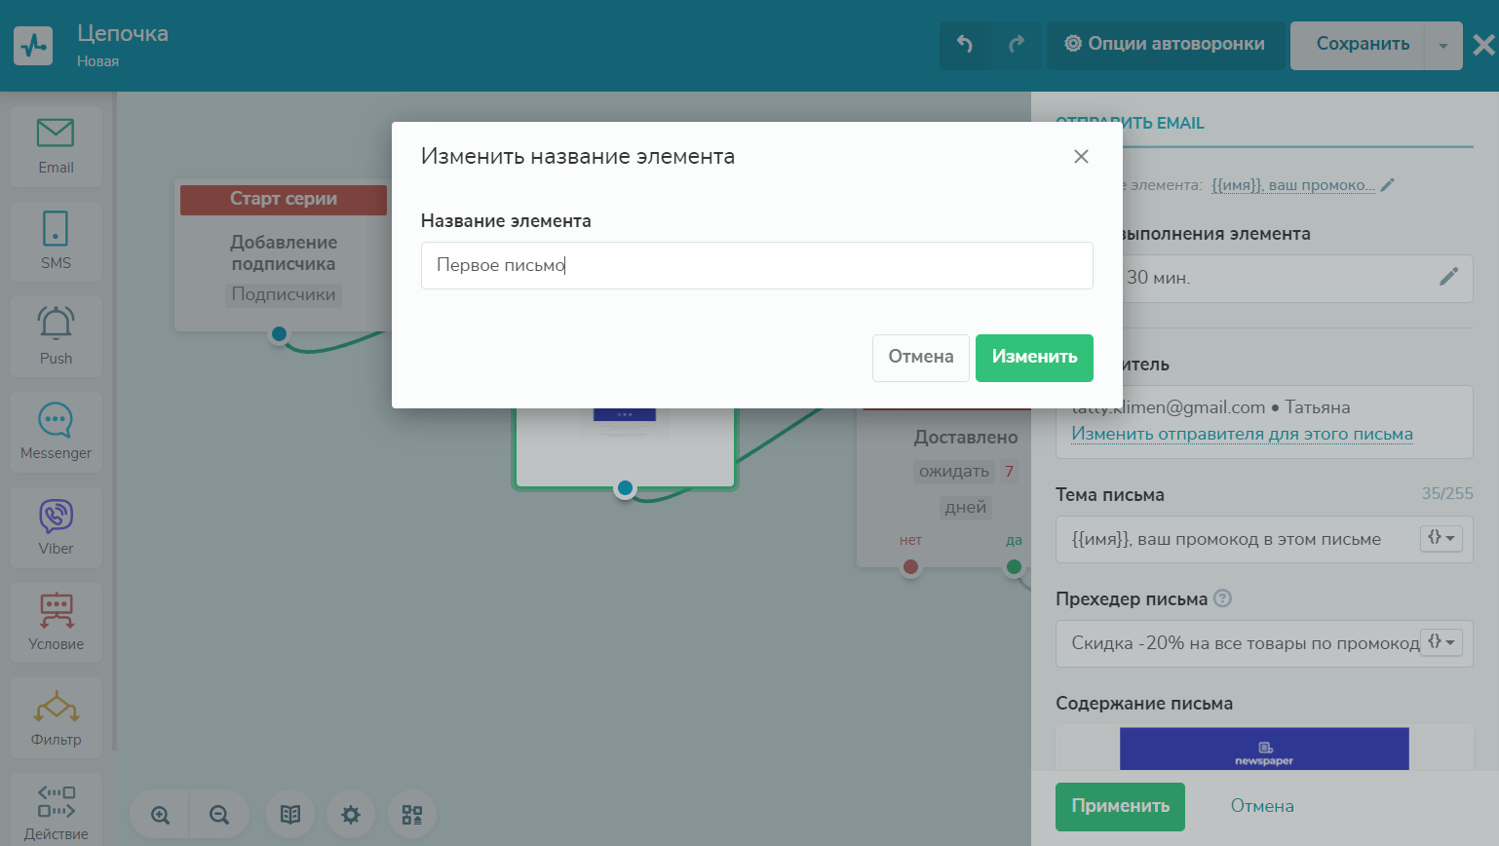Pick the Messenger block icon
Screen dimensions: 1499x846
click(x=56, y=431)
